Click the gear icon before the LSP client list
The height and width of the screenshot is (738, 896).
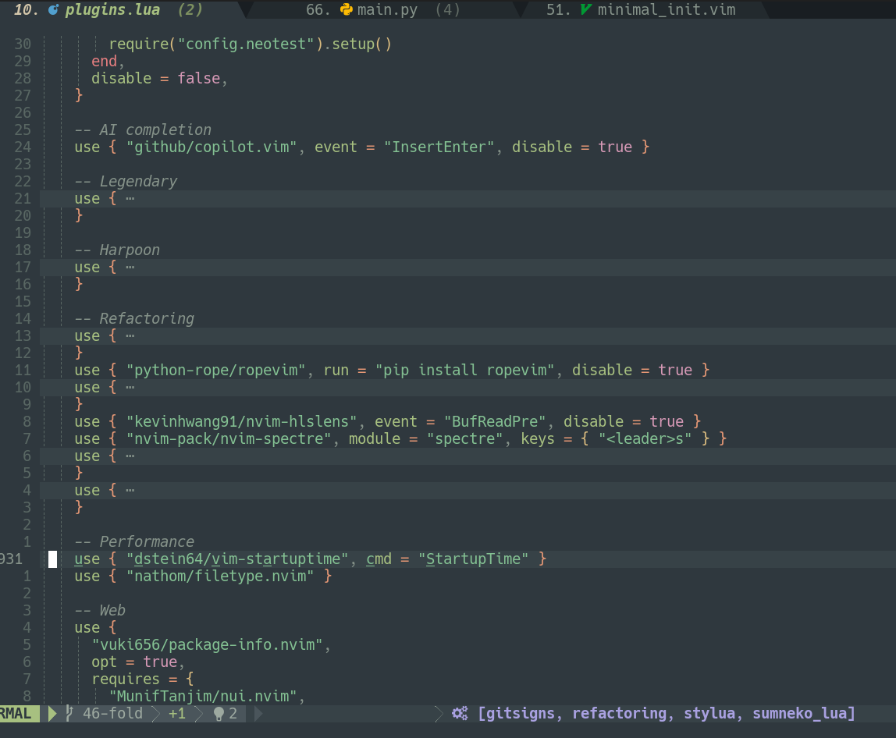[x=459, y=713]
